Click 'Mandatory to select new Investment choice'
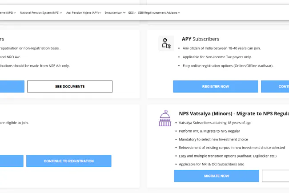This screenshot has width=289, height=193. 213,139
